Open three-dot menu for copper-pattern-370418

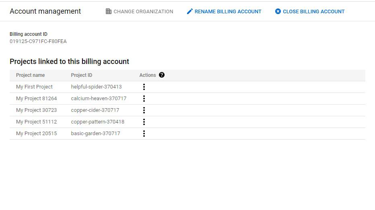coord(144,122)
